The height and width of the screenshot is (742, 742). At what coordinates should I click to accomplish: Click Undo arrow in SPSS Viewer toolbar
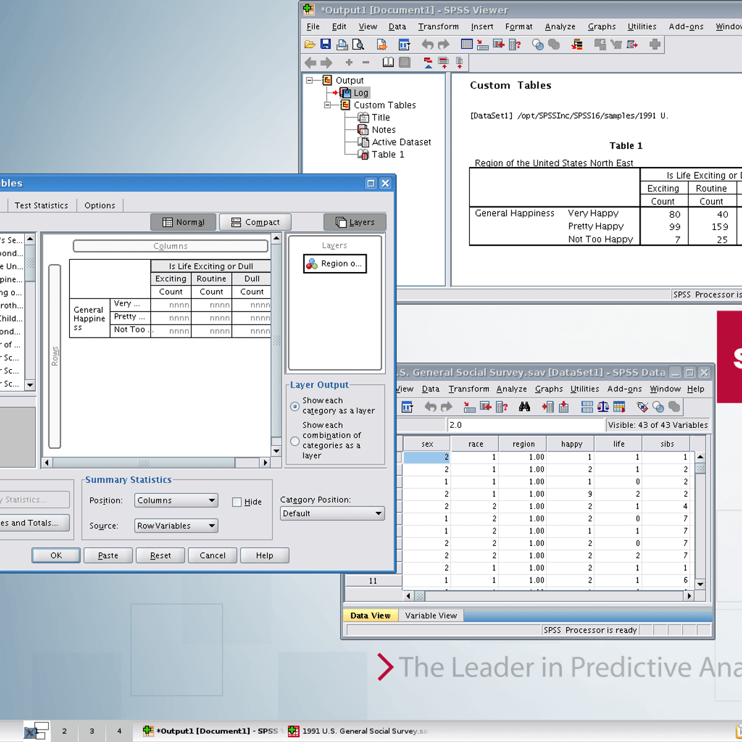point(427,45)
